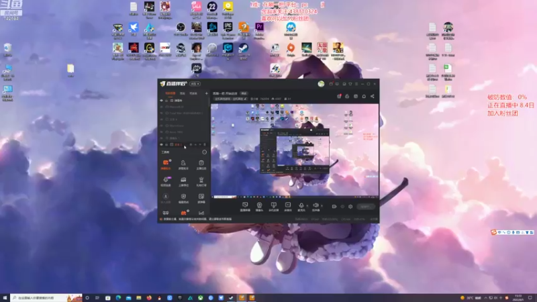Open File Explorer from the taskbar
This screenshot has width=537, height=302.
point(139,298)
